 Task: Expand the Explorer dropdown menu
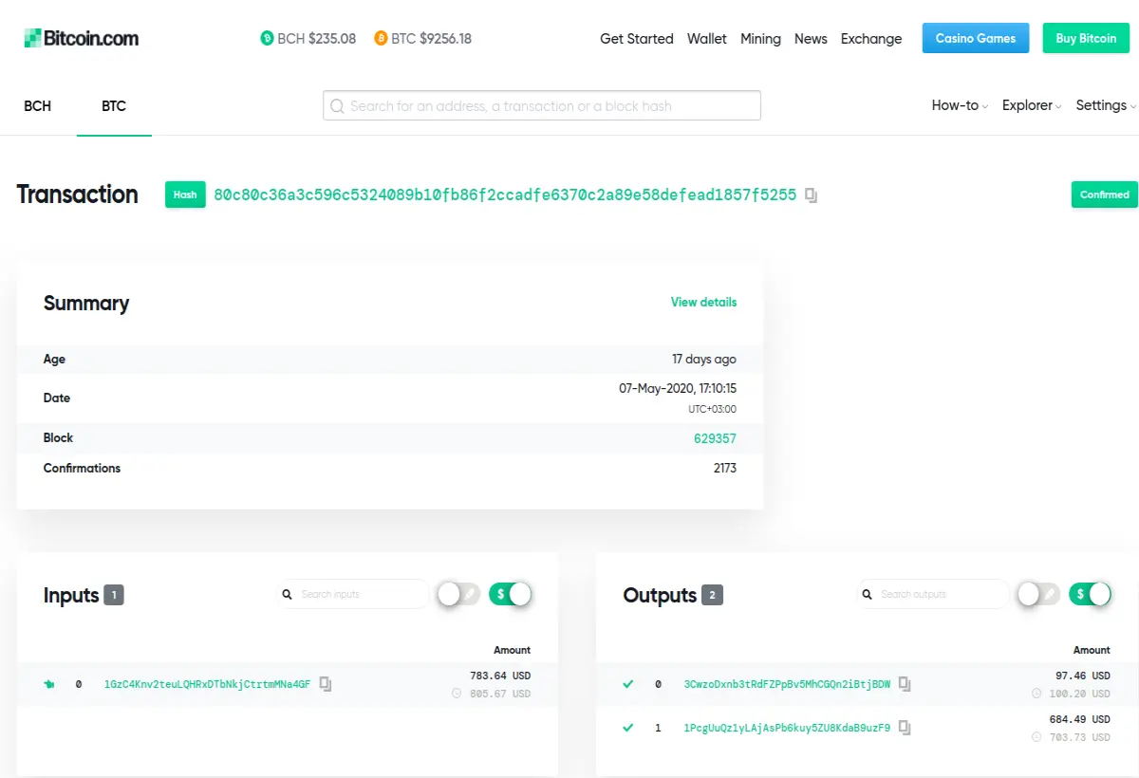click(1032, 105)
